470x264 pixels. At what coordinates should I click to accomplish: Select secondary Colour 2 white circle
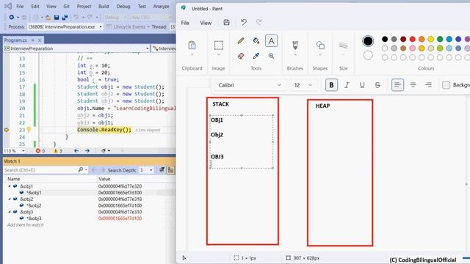(368, 56)
